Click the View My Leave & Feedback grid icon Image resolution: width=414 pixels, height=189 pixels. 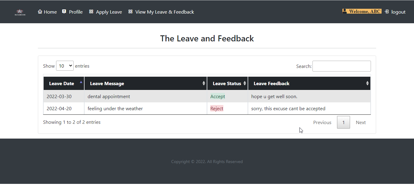click(130, 11)
